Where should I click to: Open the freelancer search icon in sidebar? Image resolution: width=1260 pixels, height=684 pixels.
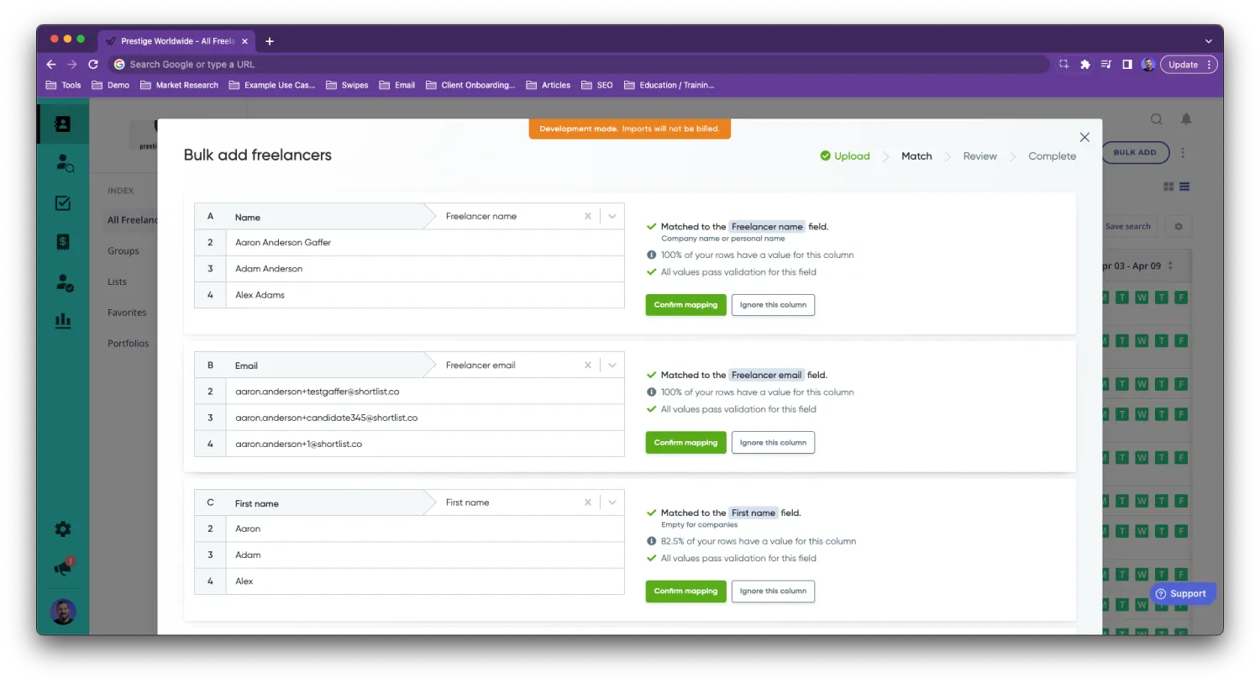pos(62,163)
